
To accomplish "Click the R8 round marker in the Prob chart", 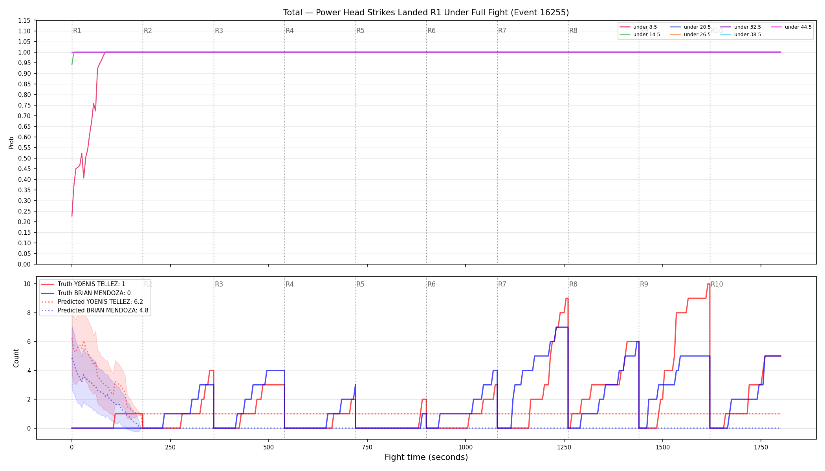I will (573, 31).
